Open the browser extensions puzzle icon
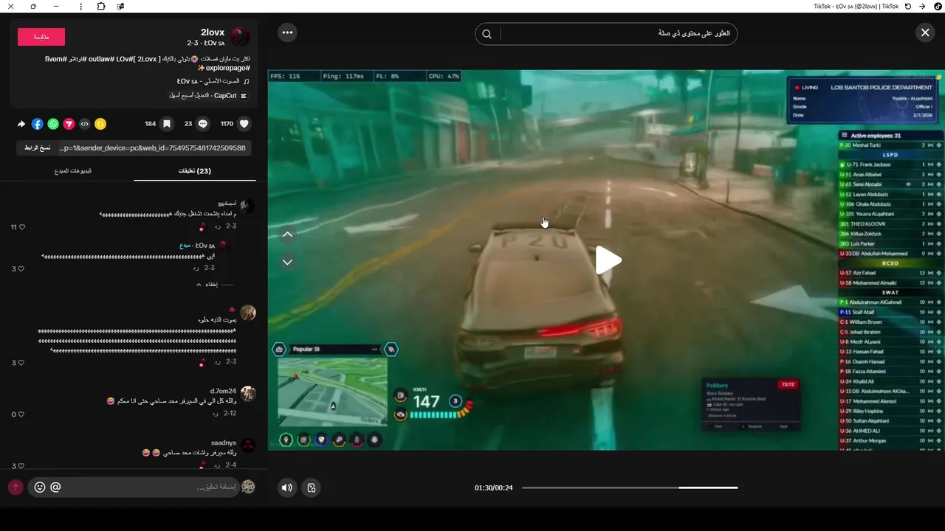Image resolution: width=945 pixels, height=531 pixels. point(101,6)
